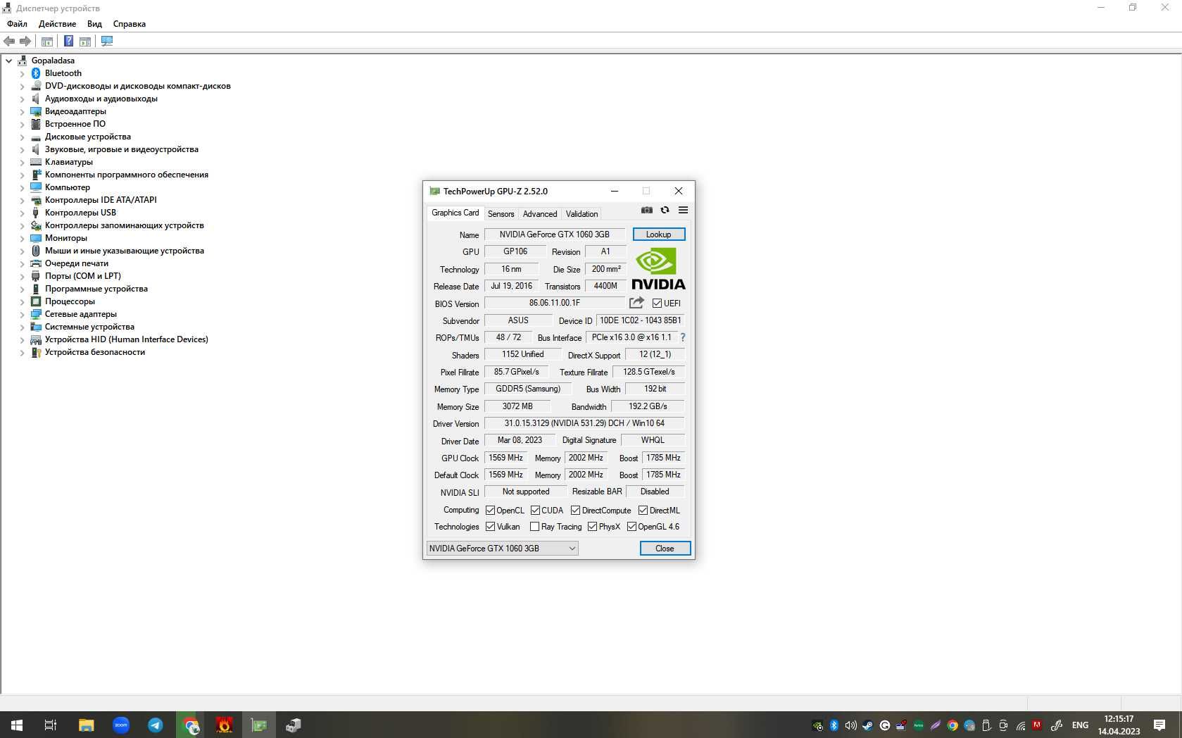Viewport: 1182px width, 738px height.
Task: Toggle the OpenGL 4.6 checkbox
Action: (x=631, y=527)
